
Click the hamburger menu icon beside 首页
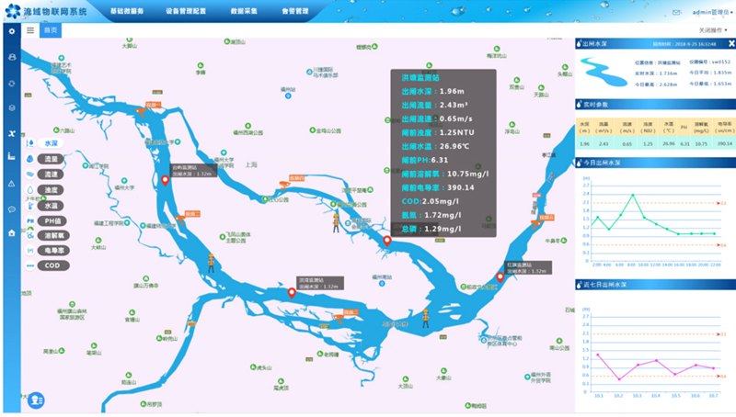point(30,30)
